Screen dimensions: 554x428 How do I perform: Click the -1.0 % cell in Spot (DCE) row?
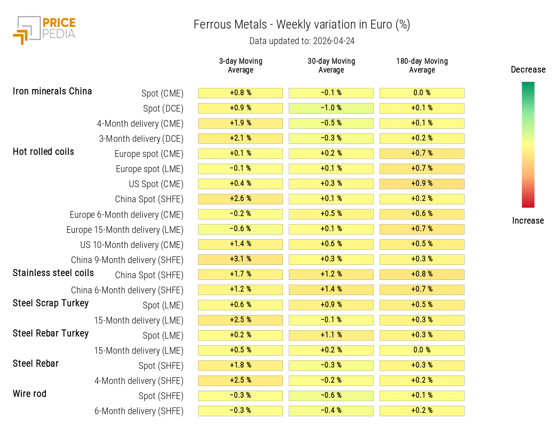331,108
